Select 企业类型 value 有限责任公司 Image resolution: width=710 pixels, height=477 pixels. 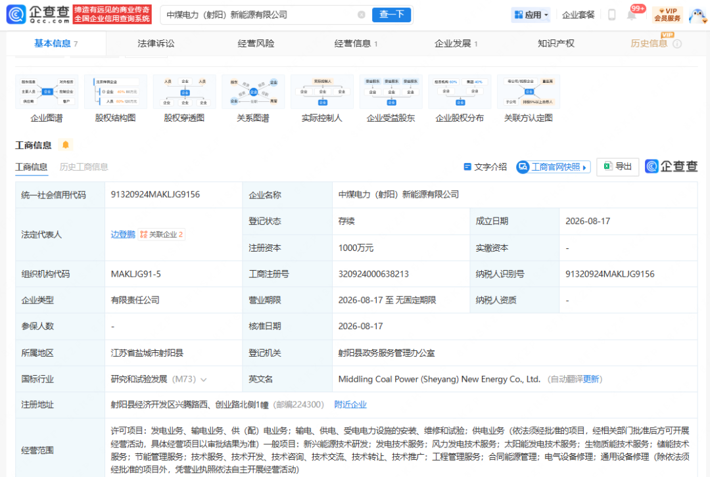coord(135,300)
